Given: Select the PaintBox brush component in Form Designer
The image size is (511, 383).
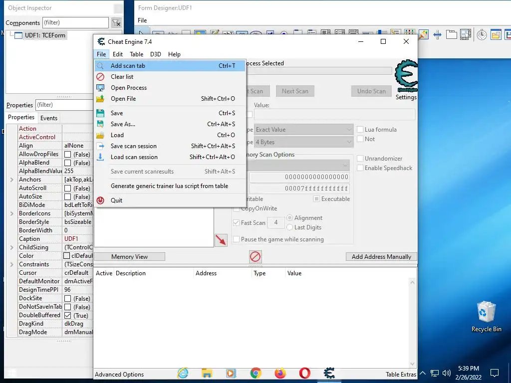Looking at the screenshot, I should [423, 34].
